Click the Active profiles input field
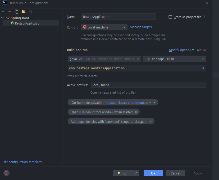 point(149,85)
